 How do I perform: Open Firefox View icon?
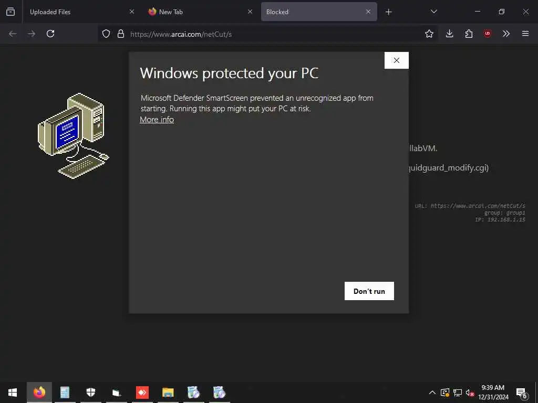point(11,12)
